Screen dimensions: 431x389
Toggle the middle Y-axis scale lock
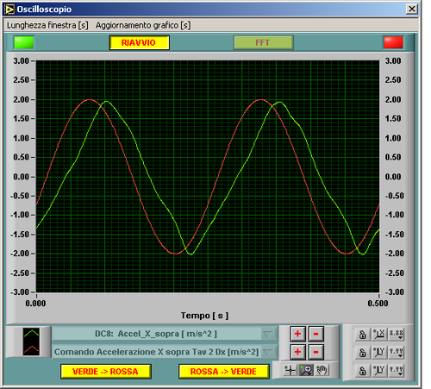[362, 352]
